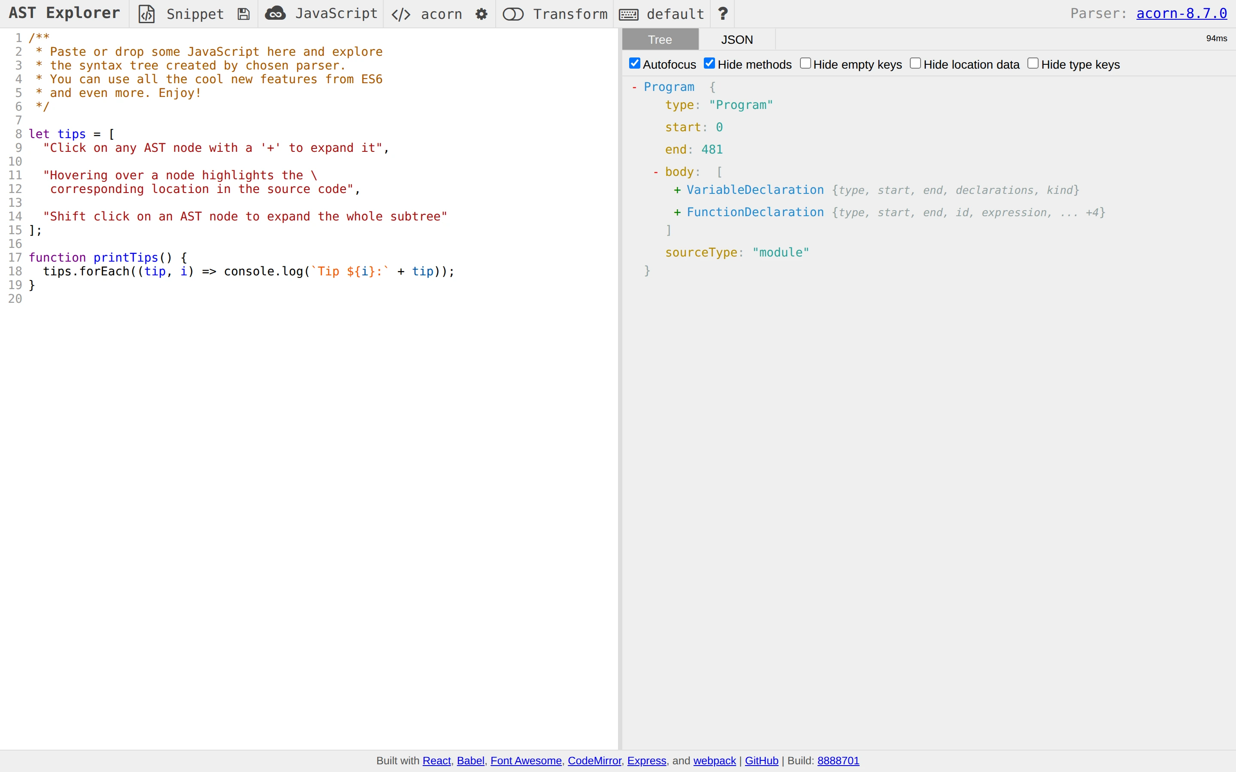Click the template literal `Tip ${i}:`
The image size is (1236, 772).
coord(350,271)
